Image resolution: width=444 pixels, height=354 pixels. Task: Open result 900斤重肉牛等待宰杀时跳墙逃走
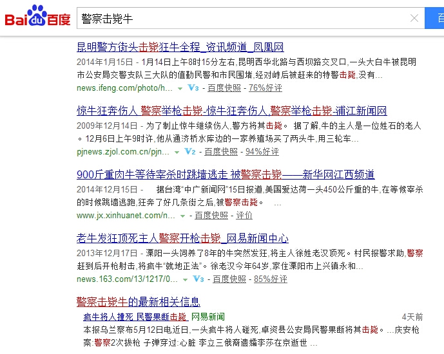[226, 174]
